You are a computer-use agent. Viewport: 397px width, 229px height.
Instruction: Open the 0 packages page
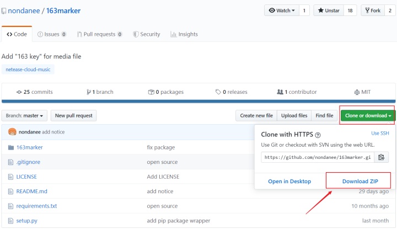(166, 92)
